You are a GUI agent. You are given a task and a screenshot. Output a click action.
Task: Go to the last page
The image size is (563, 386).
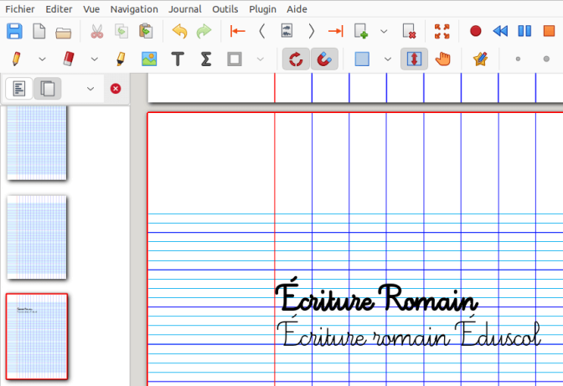tap(336, 31)
